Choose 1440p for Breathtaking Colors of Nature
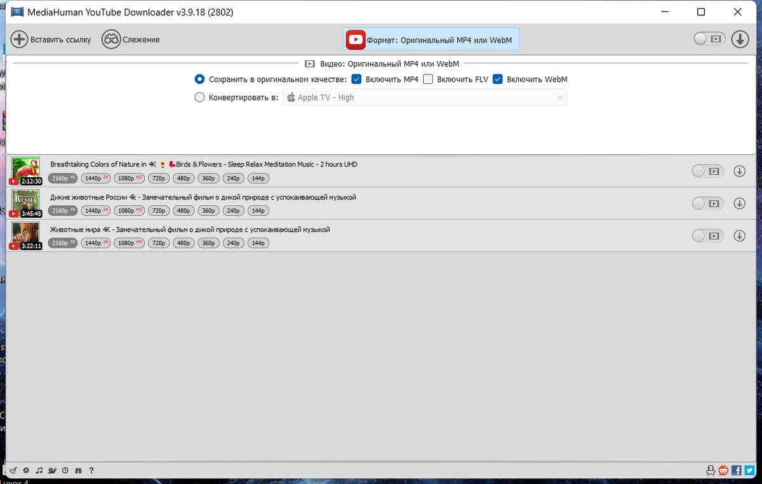 96,178
